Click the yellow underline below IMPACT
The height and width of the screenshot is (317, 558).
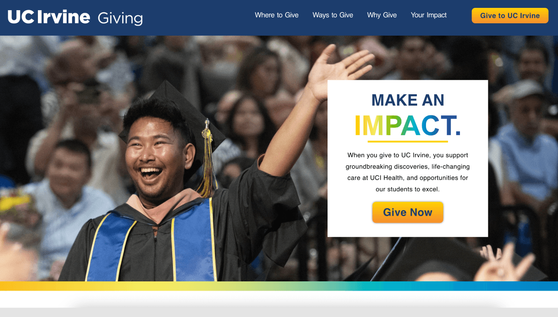pyautogui.click(x=407, y=141)
